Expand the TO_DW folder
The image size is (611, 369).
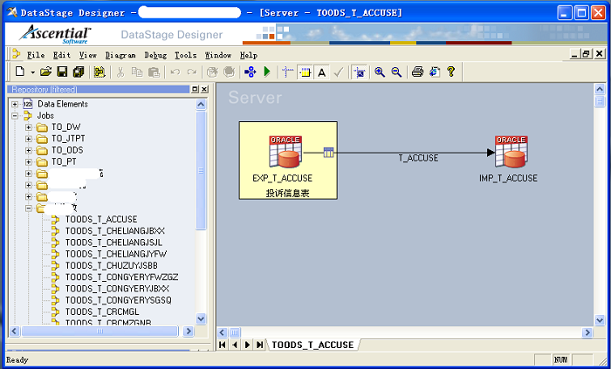29,127
